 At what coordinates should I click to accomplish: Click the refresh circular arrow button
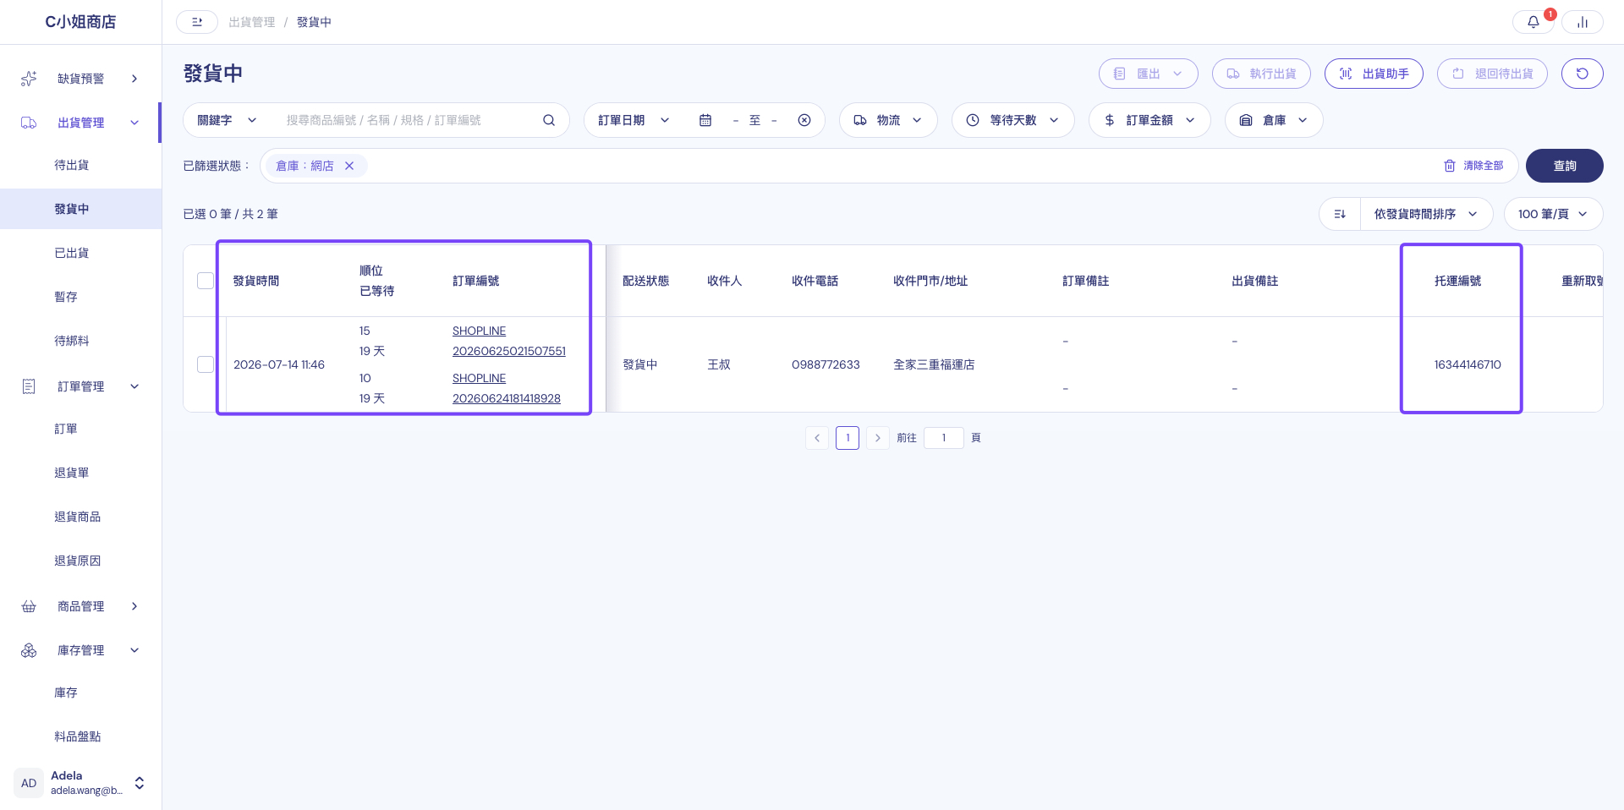point(1582,74)
